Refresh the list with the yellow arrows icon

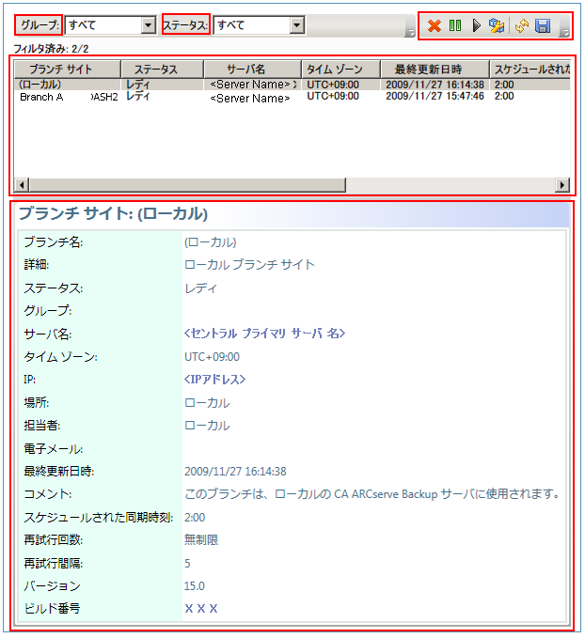pos(522,26)
